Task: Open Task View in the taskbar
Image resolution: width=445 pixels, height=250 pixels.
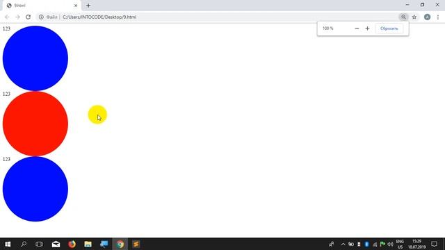Action: [39, 244]
